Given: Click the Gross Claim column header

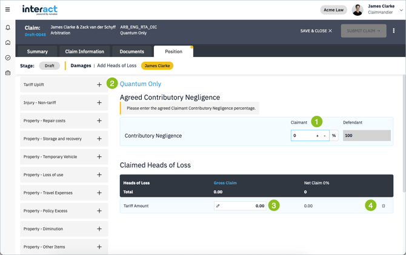Looking at the screenshot, I should click(x=225, y=183).
